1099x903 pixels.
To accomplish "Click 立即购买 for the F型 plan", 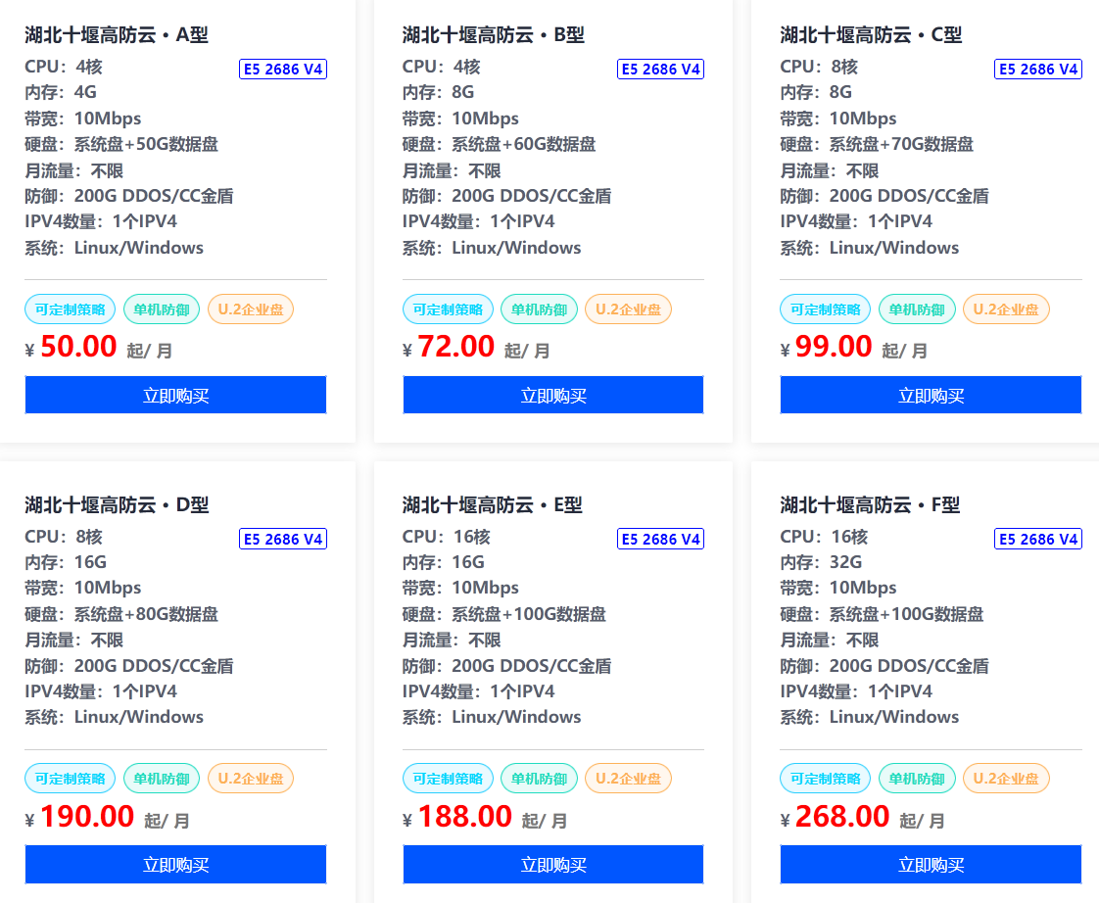I will (931, 865).
